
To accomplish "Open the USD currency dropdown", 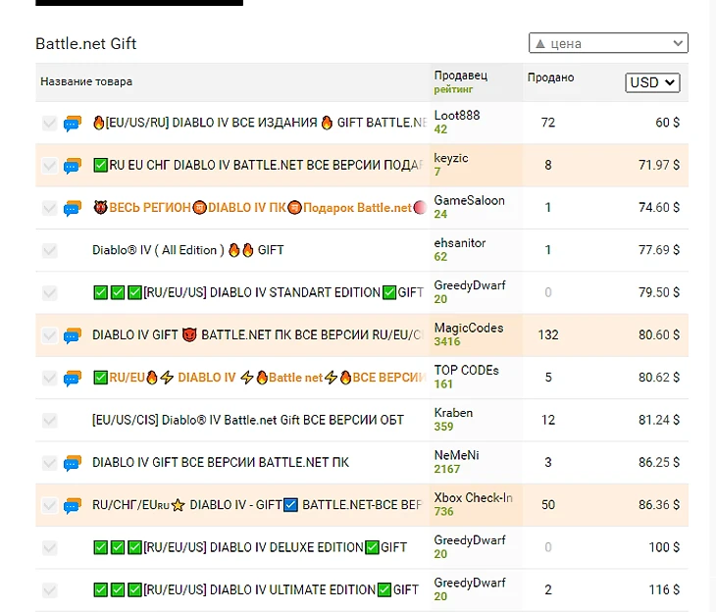I will coord(652,82).
